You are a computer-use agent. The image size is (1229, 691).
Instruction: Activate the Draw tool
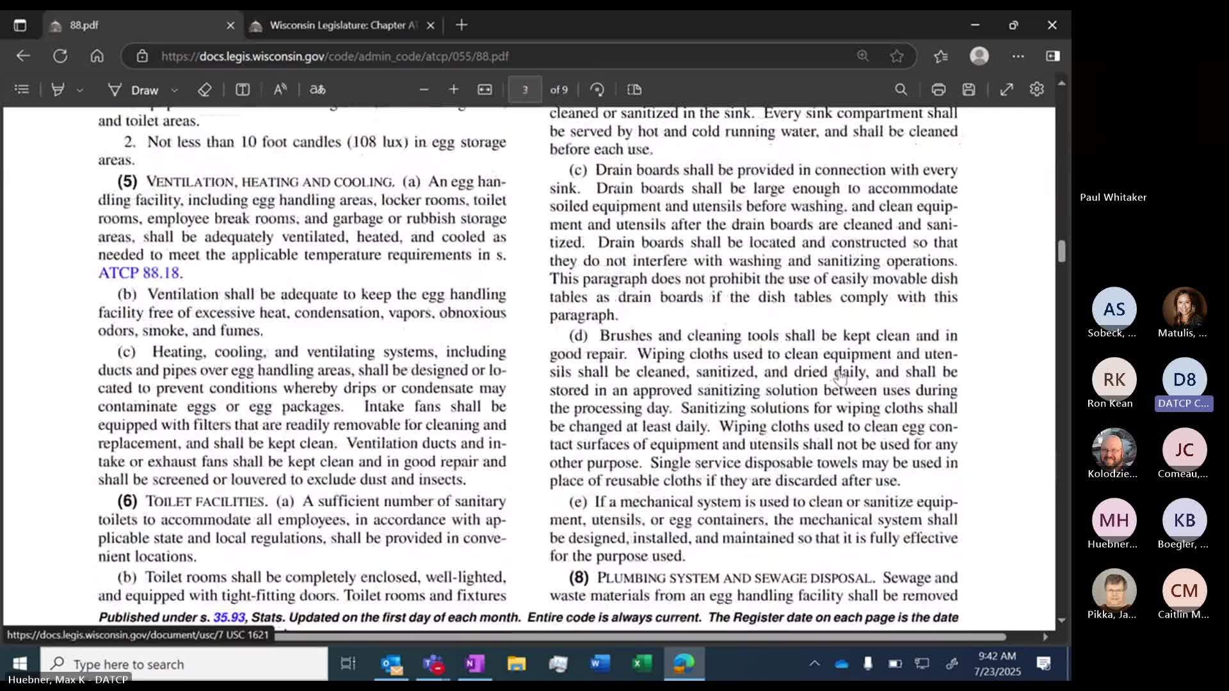click(133, 90)
